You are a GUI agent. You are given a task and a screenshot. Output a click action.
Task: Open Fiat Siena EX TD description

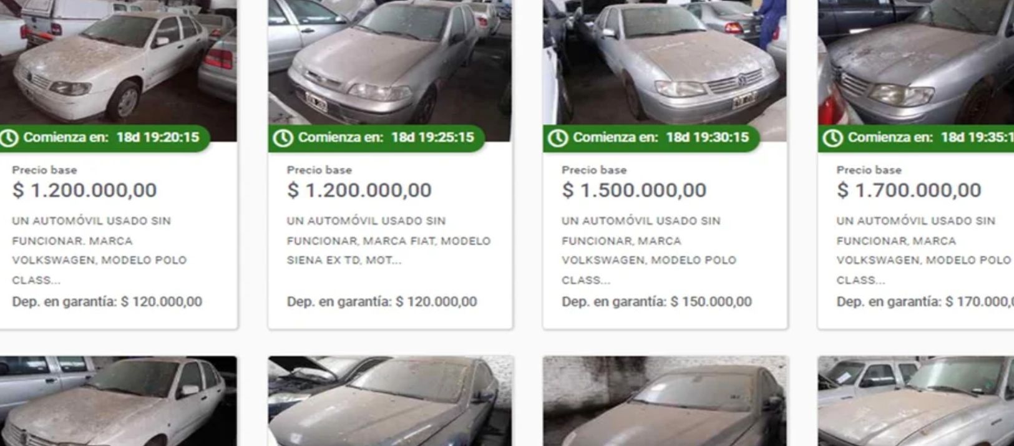(x=389, y=241)
